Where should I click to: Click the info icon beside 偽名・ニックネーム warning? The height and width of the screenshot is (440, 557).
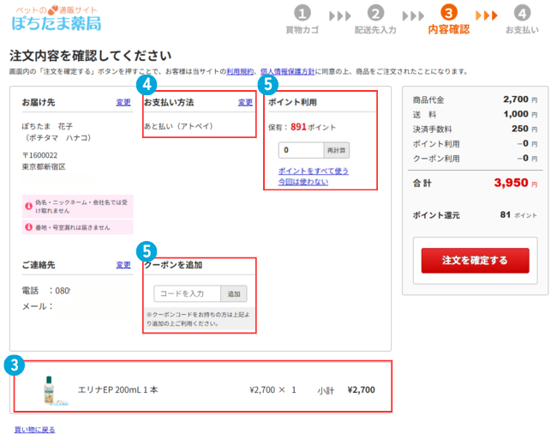coord(28,204)
